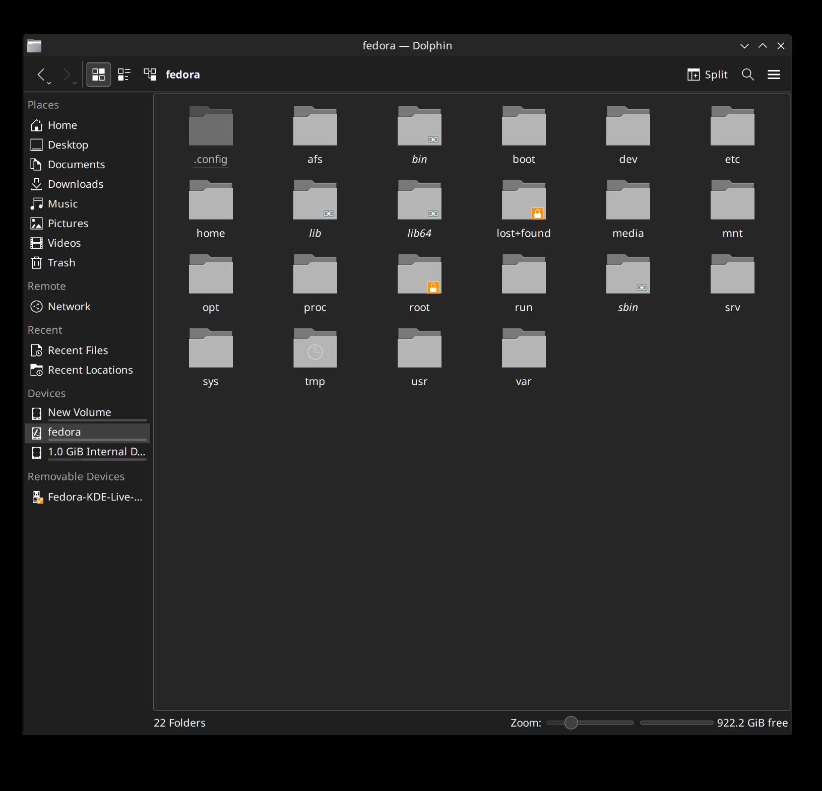
Task: Click the Dolphin window icon in titlebar
Action: pyautogui.click(x=34, y=45)
